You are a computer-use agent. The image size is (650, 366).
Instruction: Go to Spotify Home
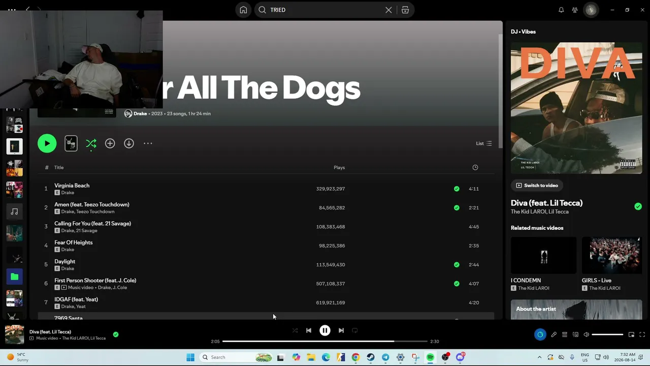pos(243,10)
